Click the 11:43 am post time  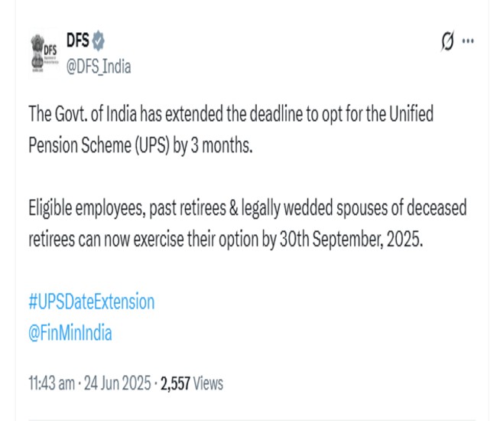click(53, 383)
